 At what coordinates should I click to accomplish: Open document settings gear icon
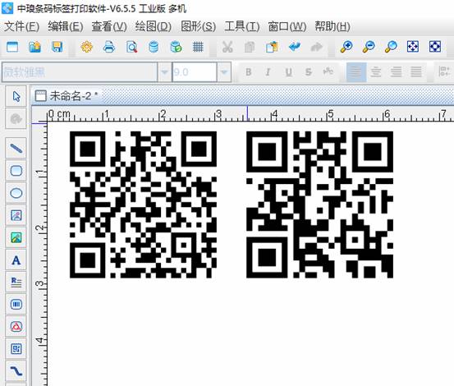tap(86, 47)
